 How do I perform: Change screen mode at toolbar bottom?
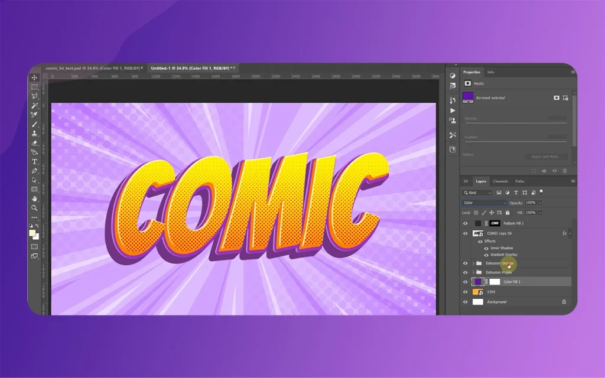pos(34,256)
